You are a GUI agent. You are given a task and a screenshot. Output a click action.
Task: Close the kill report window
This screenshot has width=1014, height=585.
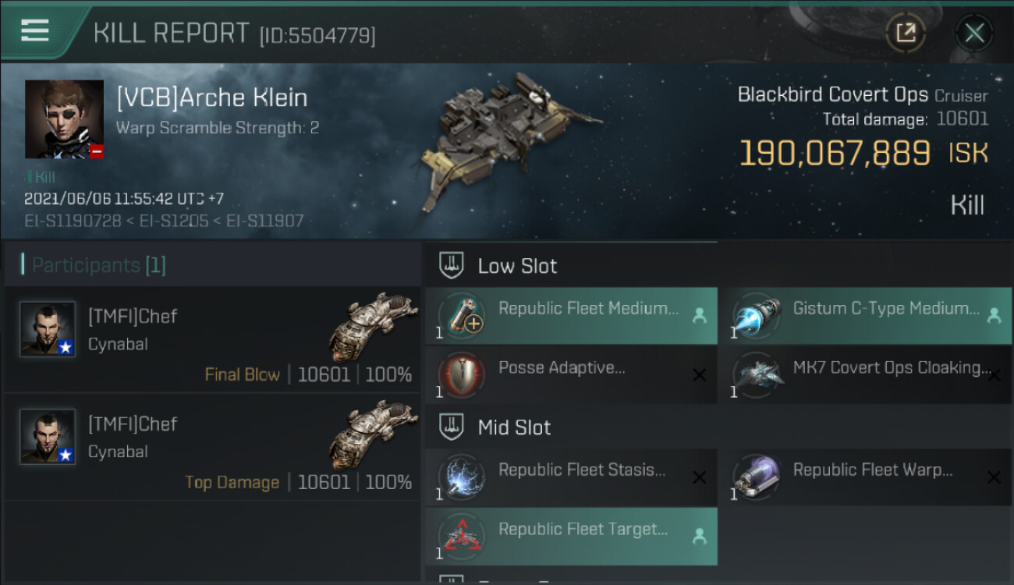(974, 33)
